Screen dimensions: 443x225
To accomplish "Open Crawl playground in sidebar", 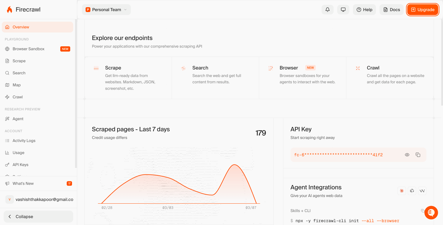I will [37, 97].
